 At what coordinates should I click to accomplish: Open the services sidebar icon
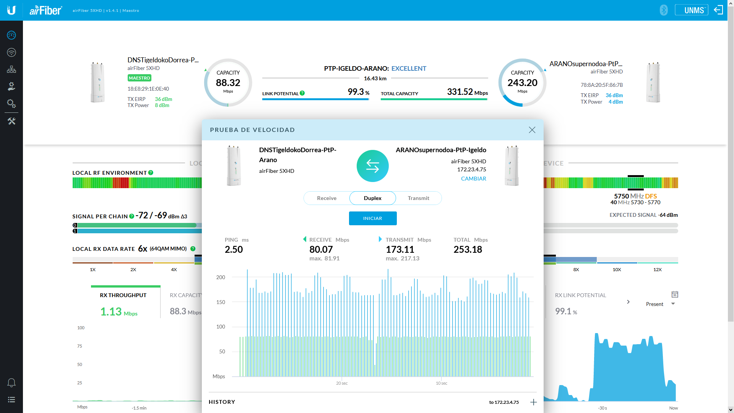[x=11, y=86]
